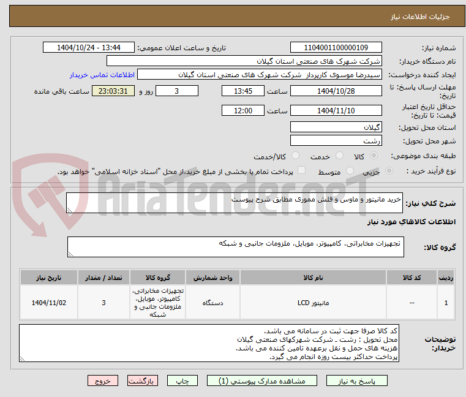This screenshot has height=397, width=466.
Task: Click the remaining time countdown 23:03:31
Action: point(113,91)
